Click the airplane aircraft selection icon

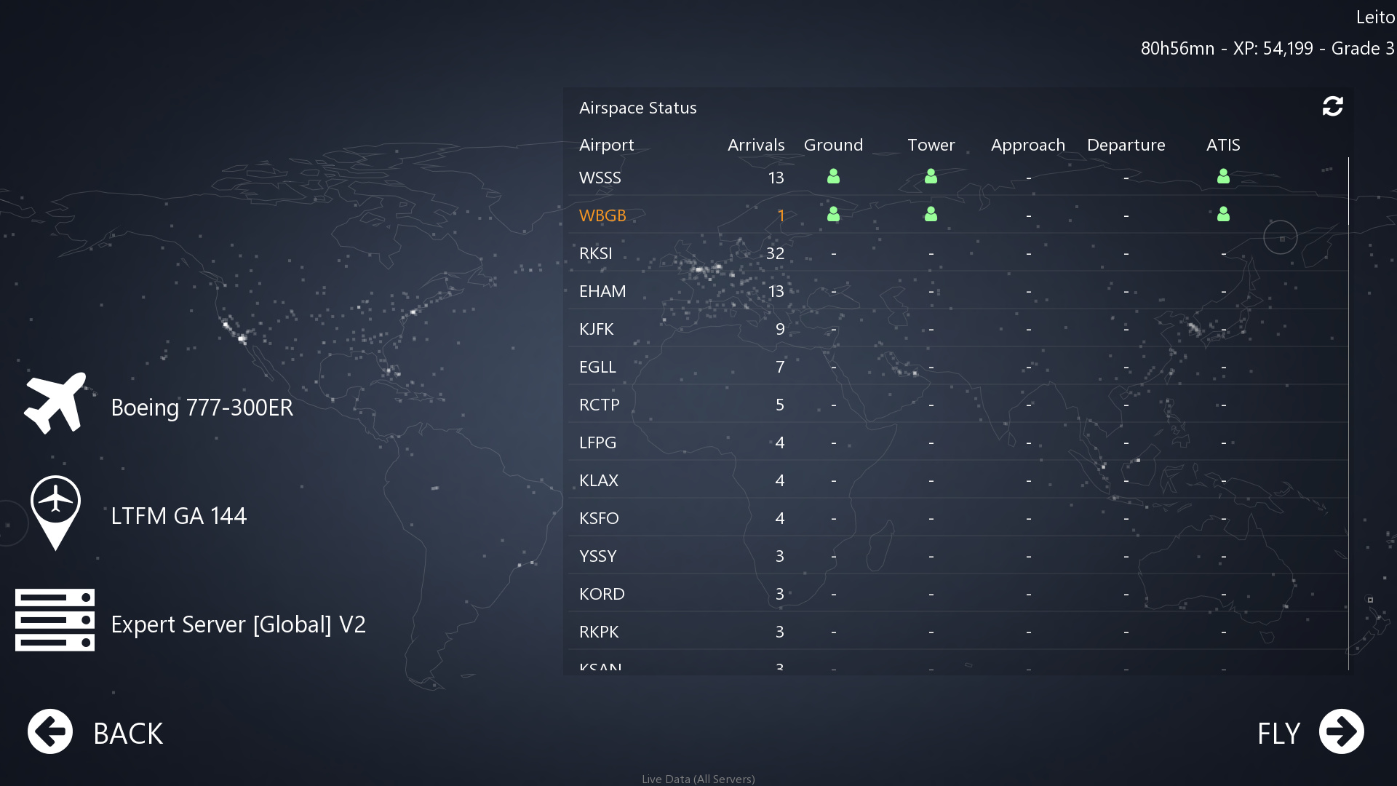tap(55, 403)
